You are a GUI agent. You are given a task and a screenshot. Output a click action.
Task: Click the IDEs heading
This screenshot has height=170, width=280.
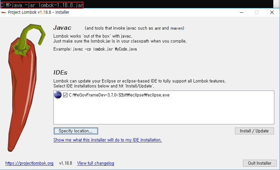tap(60, 73)
